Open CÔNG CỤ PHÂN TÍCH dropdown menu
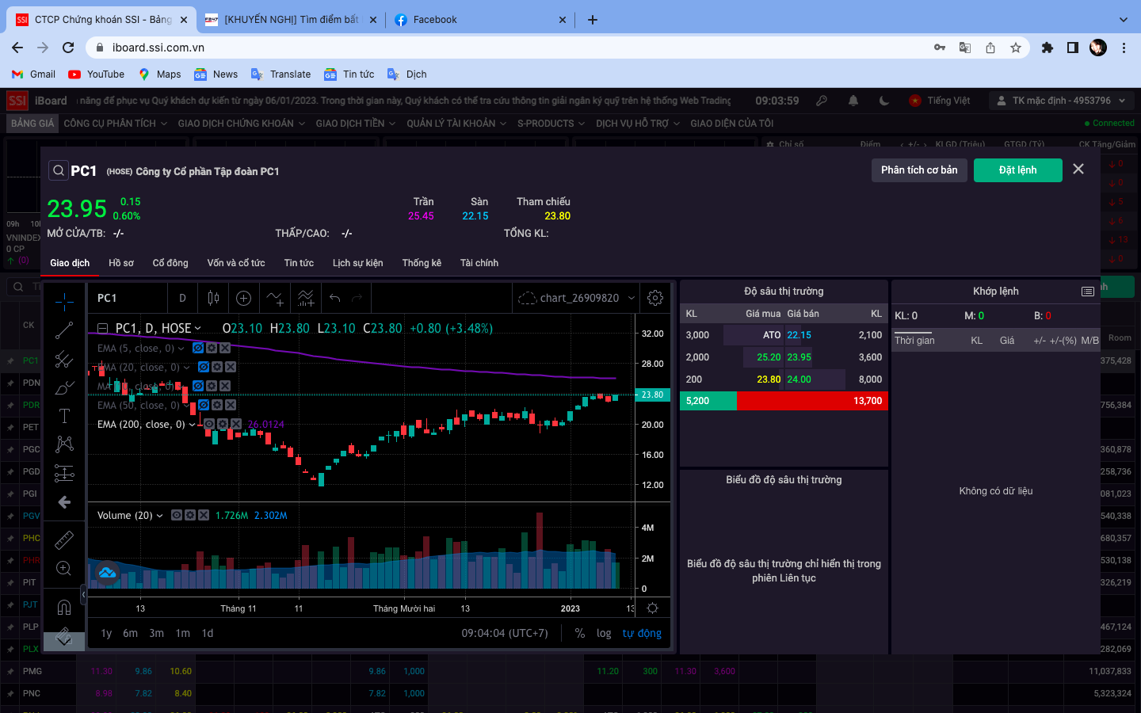Screen dimensions: 1141x713 click(115, 124)
